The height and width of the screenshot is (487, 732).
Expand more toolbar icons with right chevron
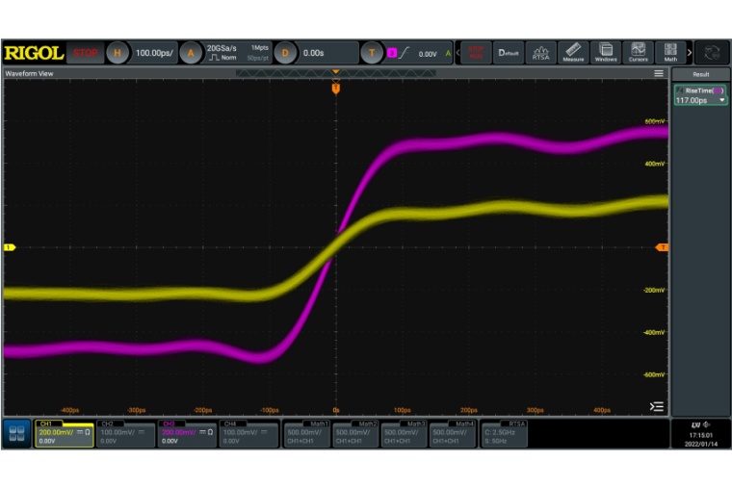pyautogui.click(x=689, y=53)
